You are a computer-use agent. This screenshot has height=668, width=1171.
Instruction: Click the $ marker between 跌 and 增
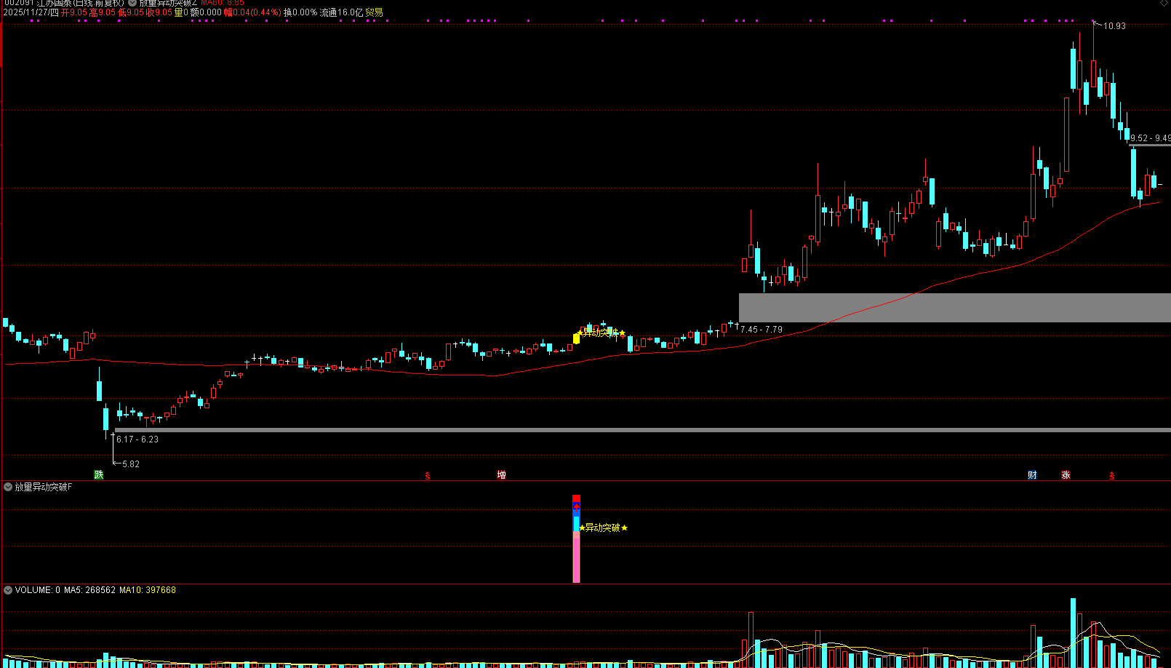(x=428, y=476)
